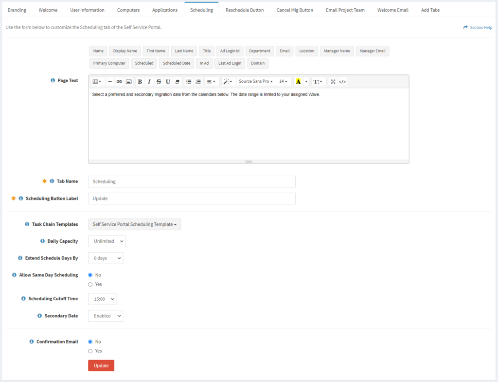
Task: Open the Welcome Email tab
Action: point(392,9)
